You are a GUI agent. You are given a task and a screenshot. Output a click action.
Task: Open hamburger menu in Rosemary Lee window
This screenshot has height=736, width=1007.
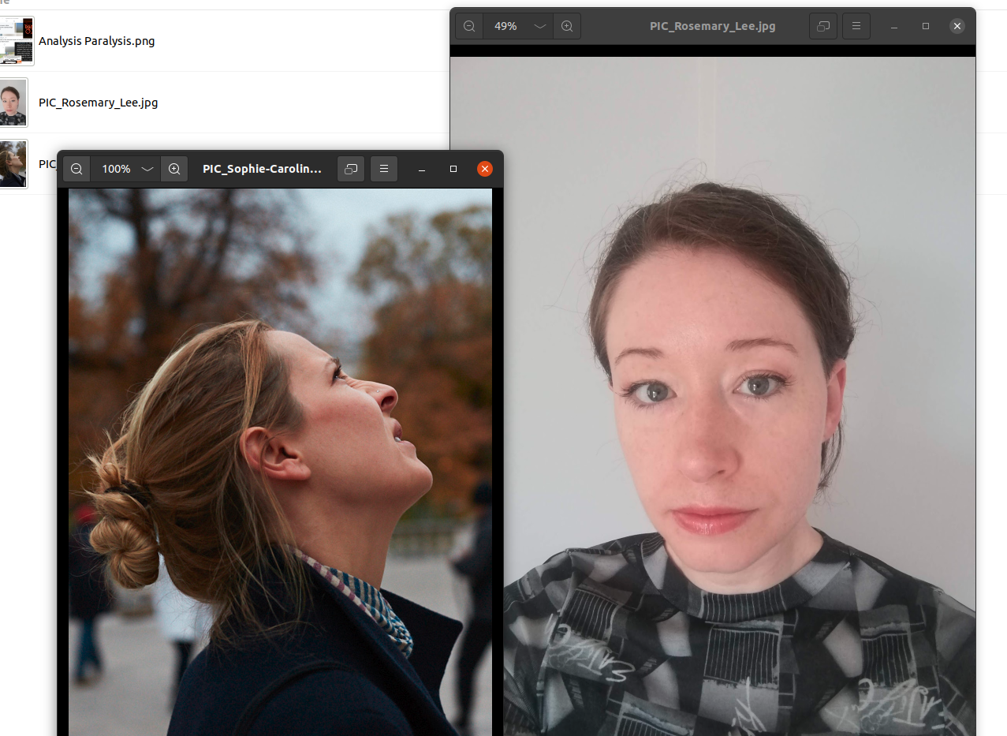point(856,26)
